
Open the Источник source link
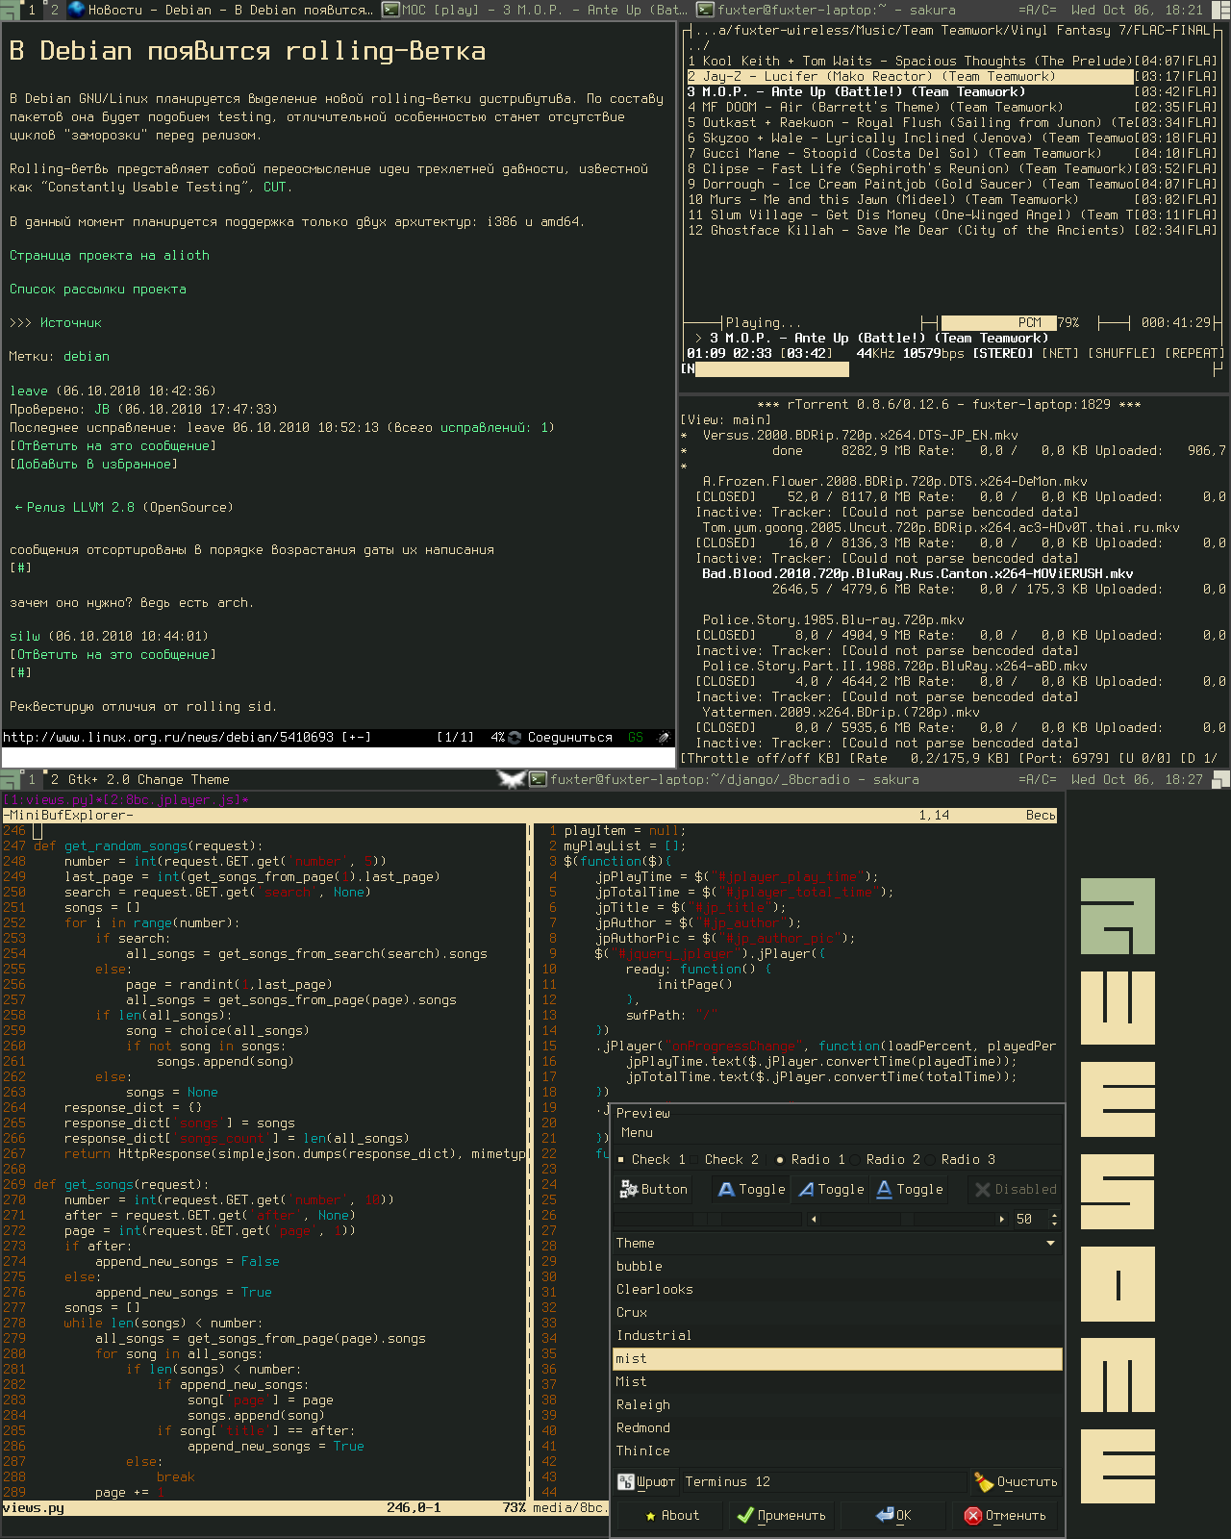(x=71, y=322)
